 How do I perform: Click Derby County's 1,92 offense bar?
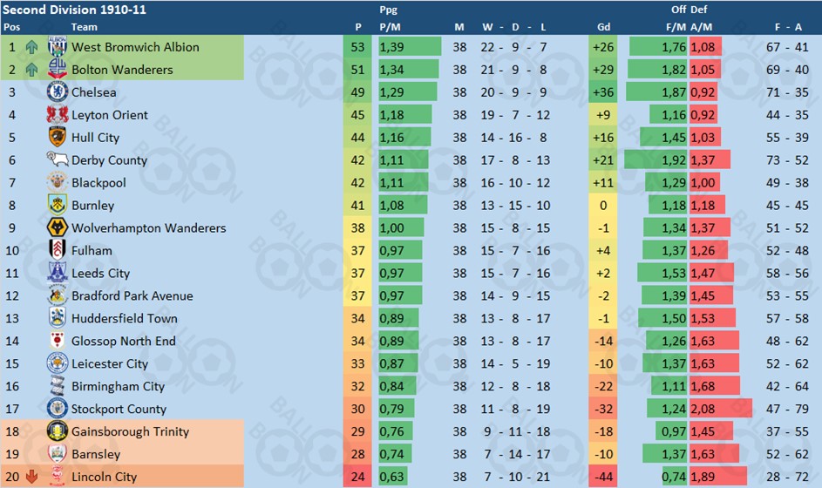pyautogui.click(x=656, y=159)
